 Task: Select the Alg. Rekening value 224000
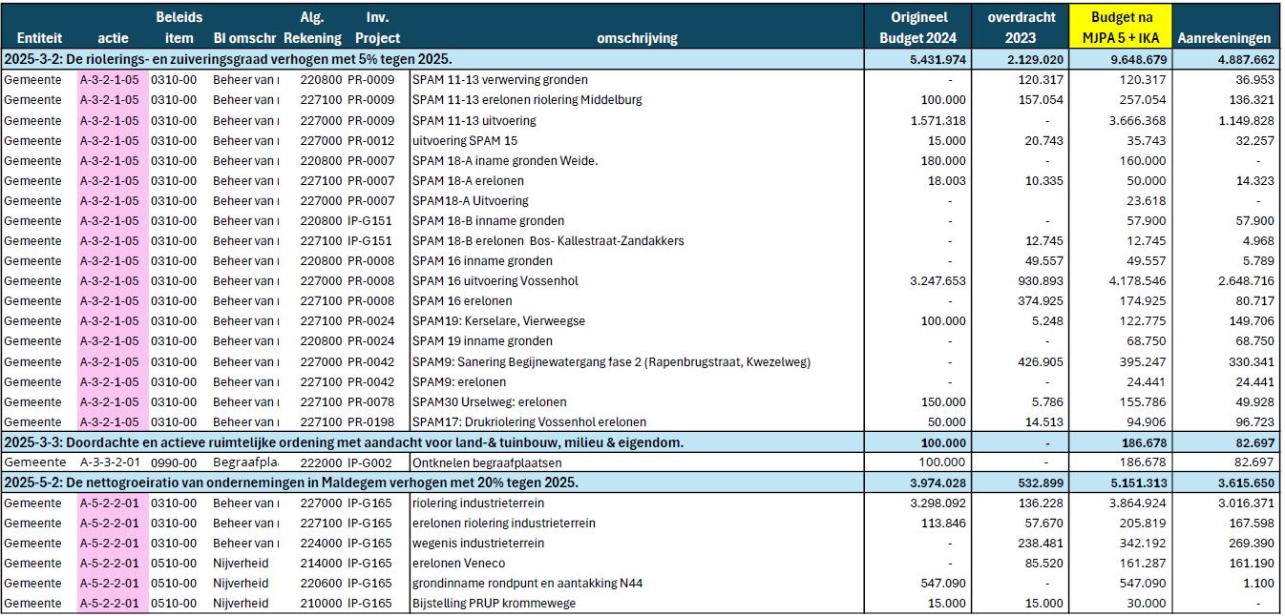(x=320, y=543)
